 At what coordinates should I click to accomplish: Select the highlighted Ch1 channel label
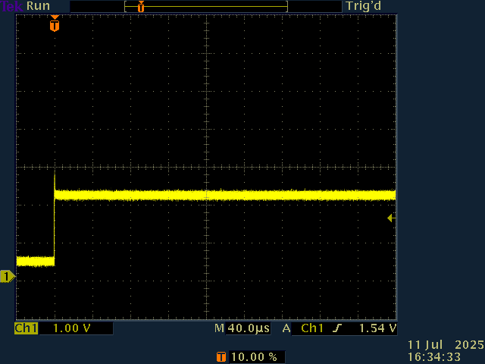pos(26,328)
